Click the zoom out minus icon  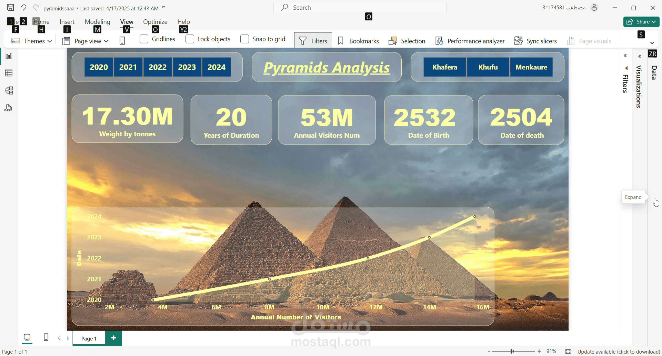click(489, 352)
